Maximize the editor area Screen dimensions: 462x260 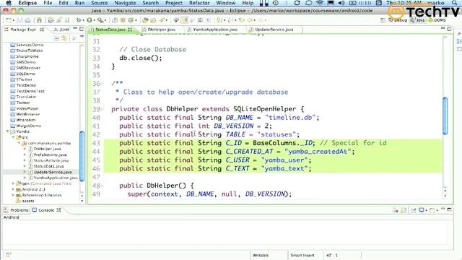(449, 29)
